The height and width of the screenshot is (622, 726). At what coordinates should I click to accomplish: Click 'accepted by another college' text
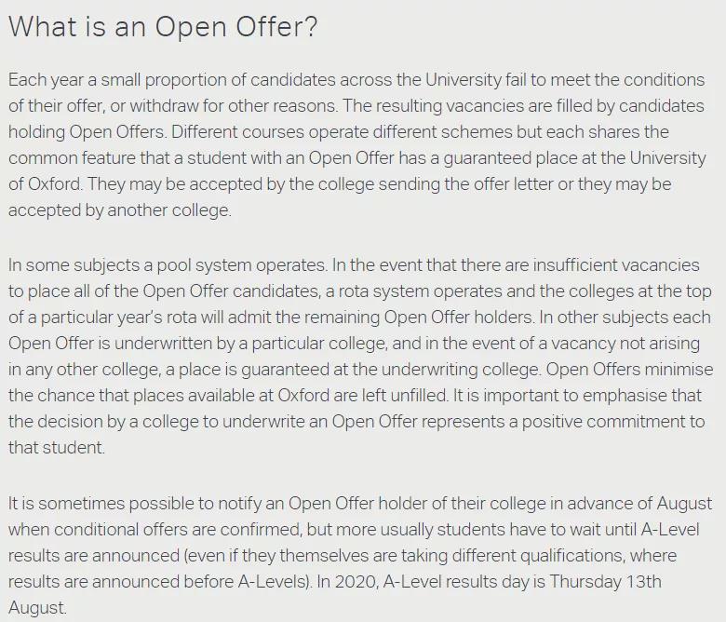pyautogui.click(x=119, y=210)
